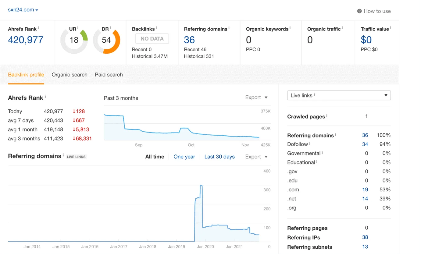
Task: Open the sxn24.com domain dropdown
Action: [23, 10]
